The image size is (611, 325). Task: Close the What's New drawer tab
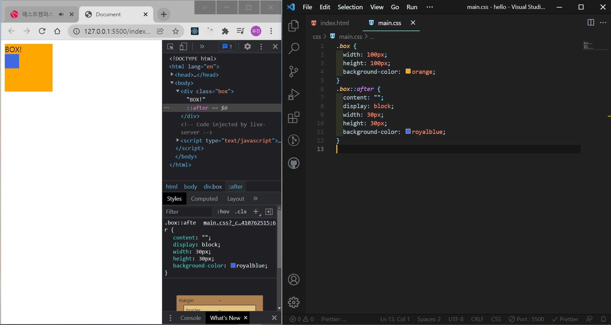245,318
